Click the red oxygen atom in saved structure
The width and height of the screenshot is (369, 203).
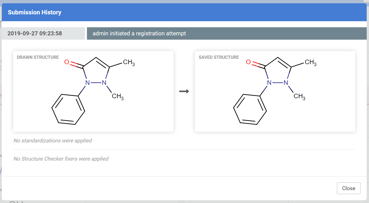(248, 62)
